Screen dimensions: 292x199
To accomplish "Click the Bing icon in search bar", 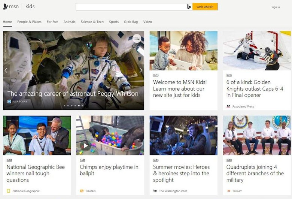I will [189, 7].
